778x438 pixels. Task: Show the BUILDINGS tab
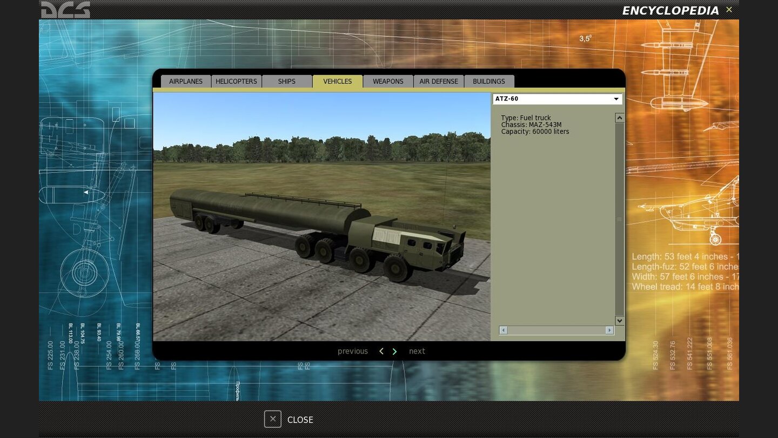[x=489, y=81]
